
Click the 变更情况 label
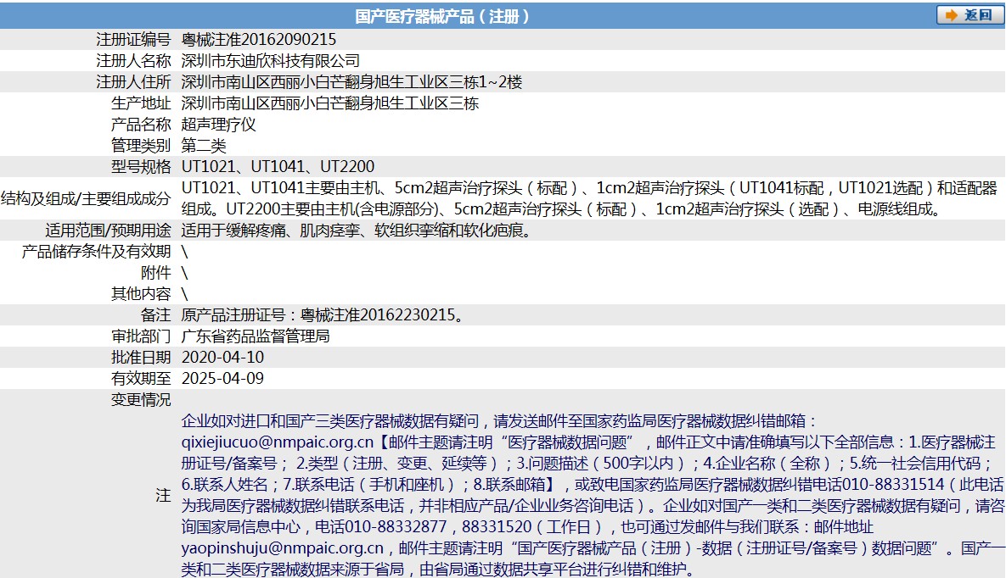click(141, 399)
